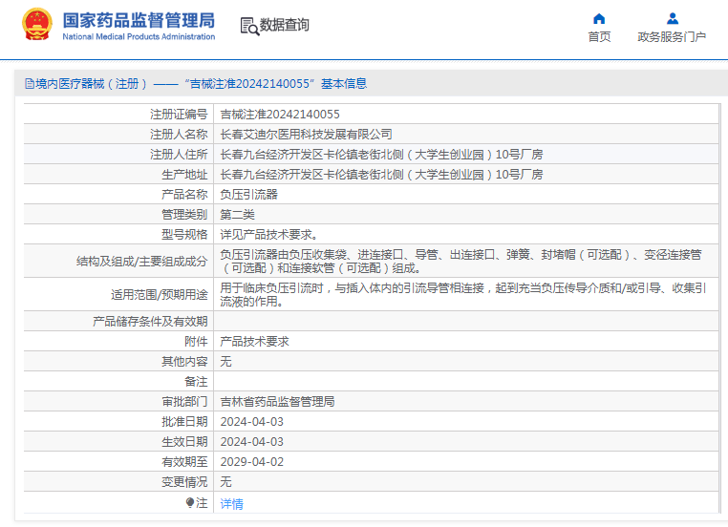Click the lightbulb icon next to 注
Screen dimensions: 728x527
pos(190,502)
